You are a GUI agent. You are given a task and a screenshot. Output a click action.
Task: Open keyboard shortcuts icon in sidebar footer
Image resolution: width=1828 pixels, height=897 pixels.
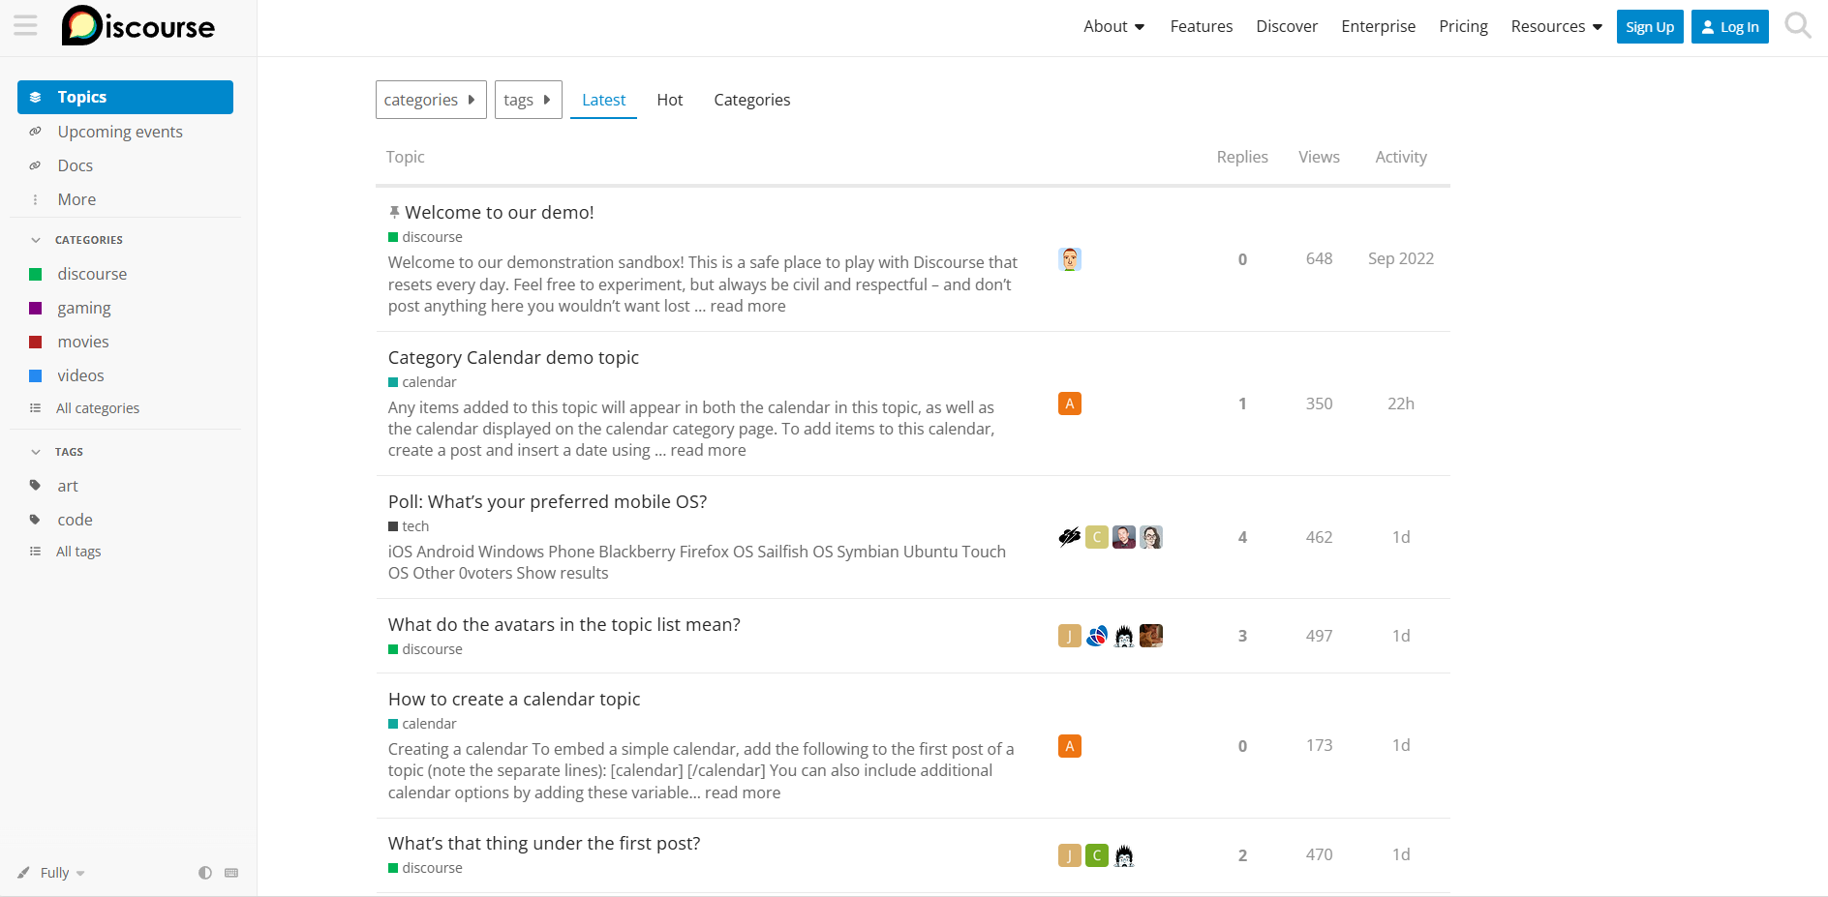click(x=231, y=873)
